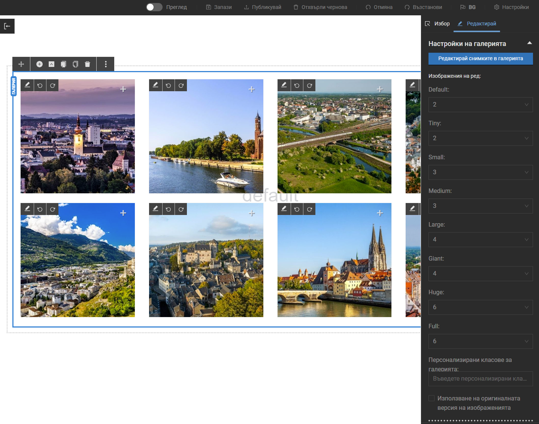539x424 pixels.
Task: Open the Medium images per row dropdown
Action: click(x=480, y=206)
